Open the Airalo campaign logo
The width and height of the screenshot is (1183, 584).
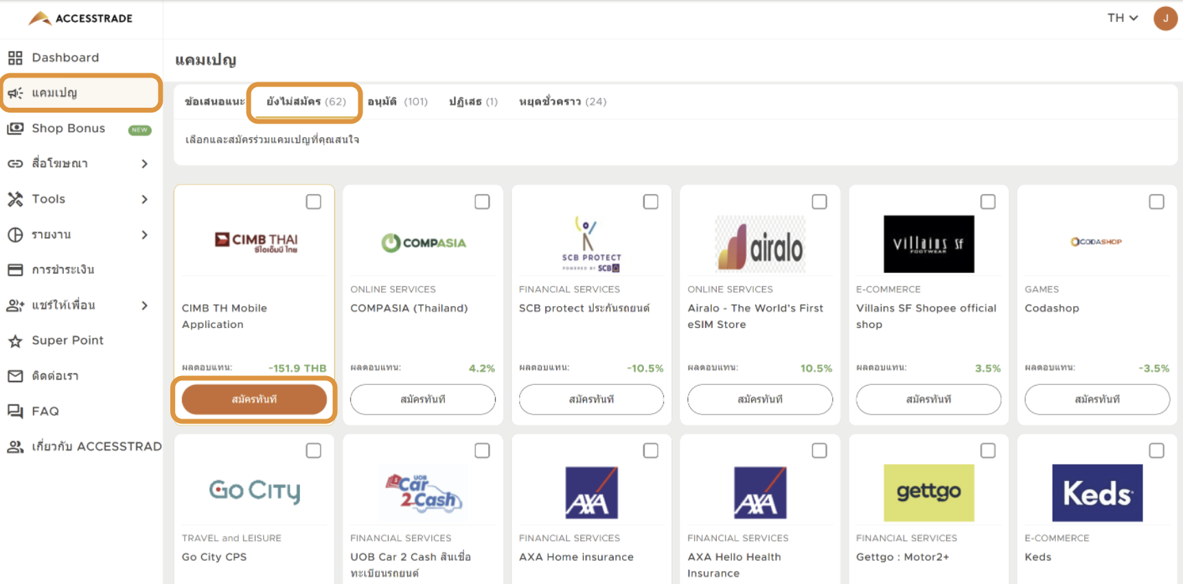[760, 244]
